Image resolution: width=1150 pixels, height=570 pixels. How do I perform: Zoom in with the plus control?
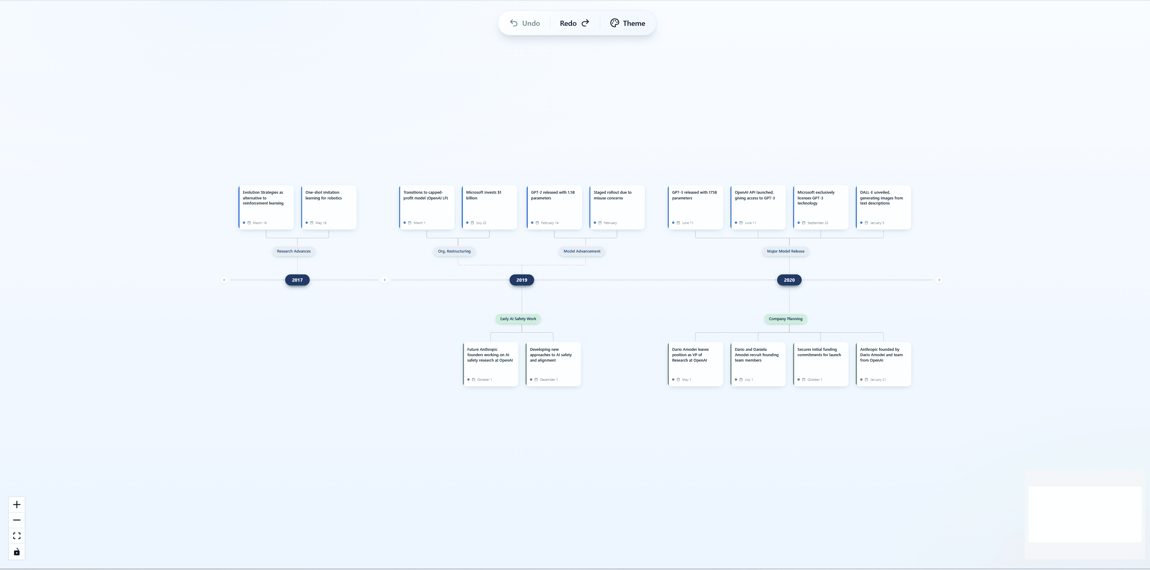(x=17, y=505)
